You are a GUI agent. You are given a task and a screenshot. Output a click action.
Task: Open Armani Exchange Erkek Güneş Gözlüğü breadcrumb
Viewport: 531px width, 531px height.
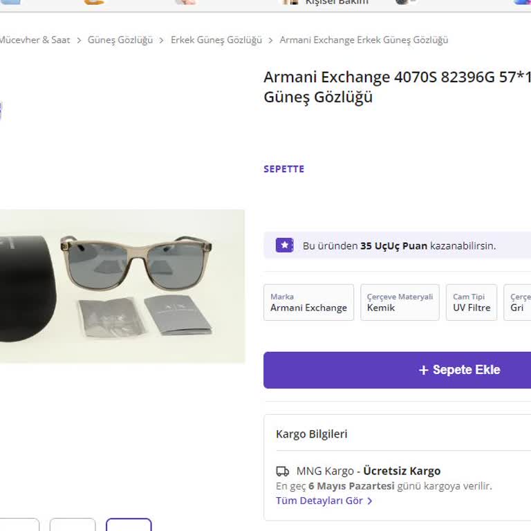(x=364, y=40)
